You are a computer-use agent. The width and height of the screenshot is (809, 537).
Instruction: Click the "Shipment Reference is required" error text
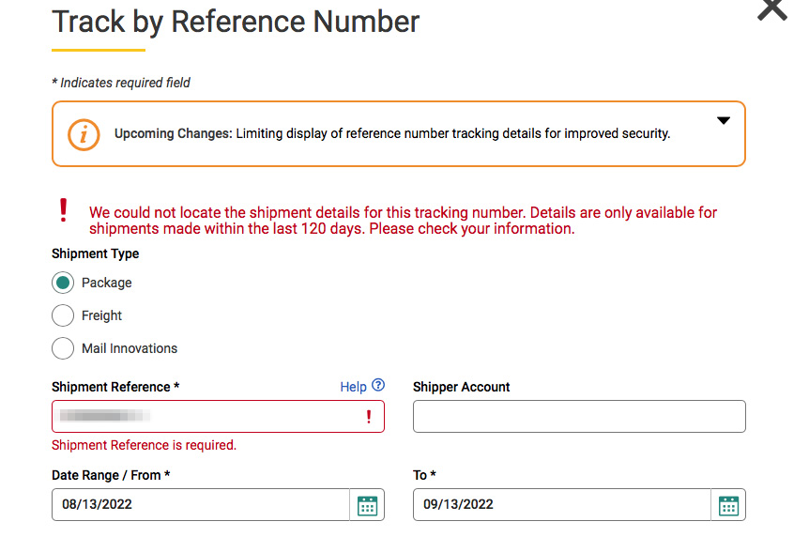[144, 445]
